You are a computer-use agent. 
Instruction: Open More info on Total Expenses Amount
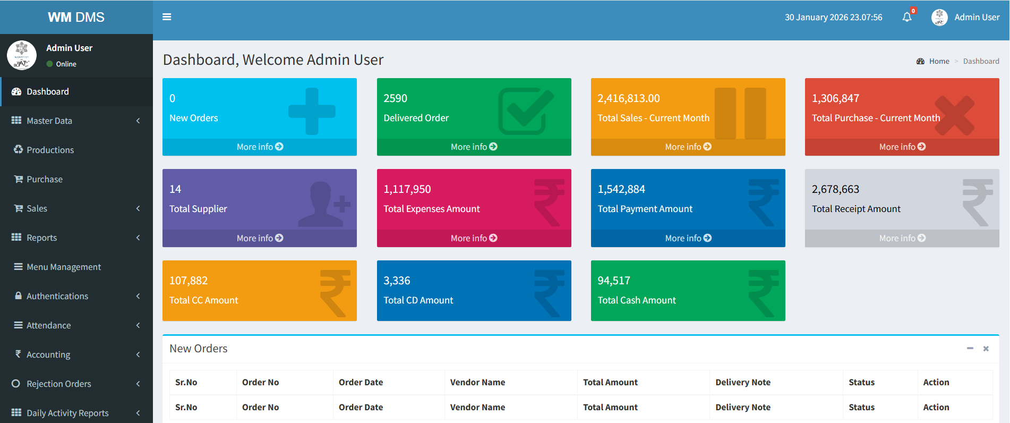(474, 238)
